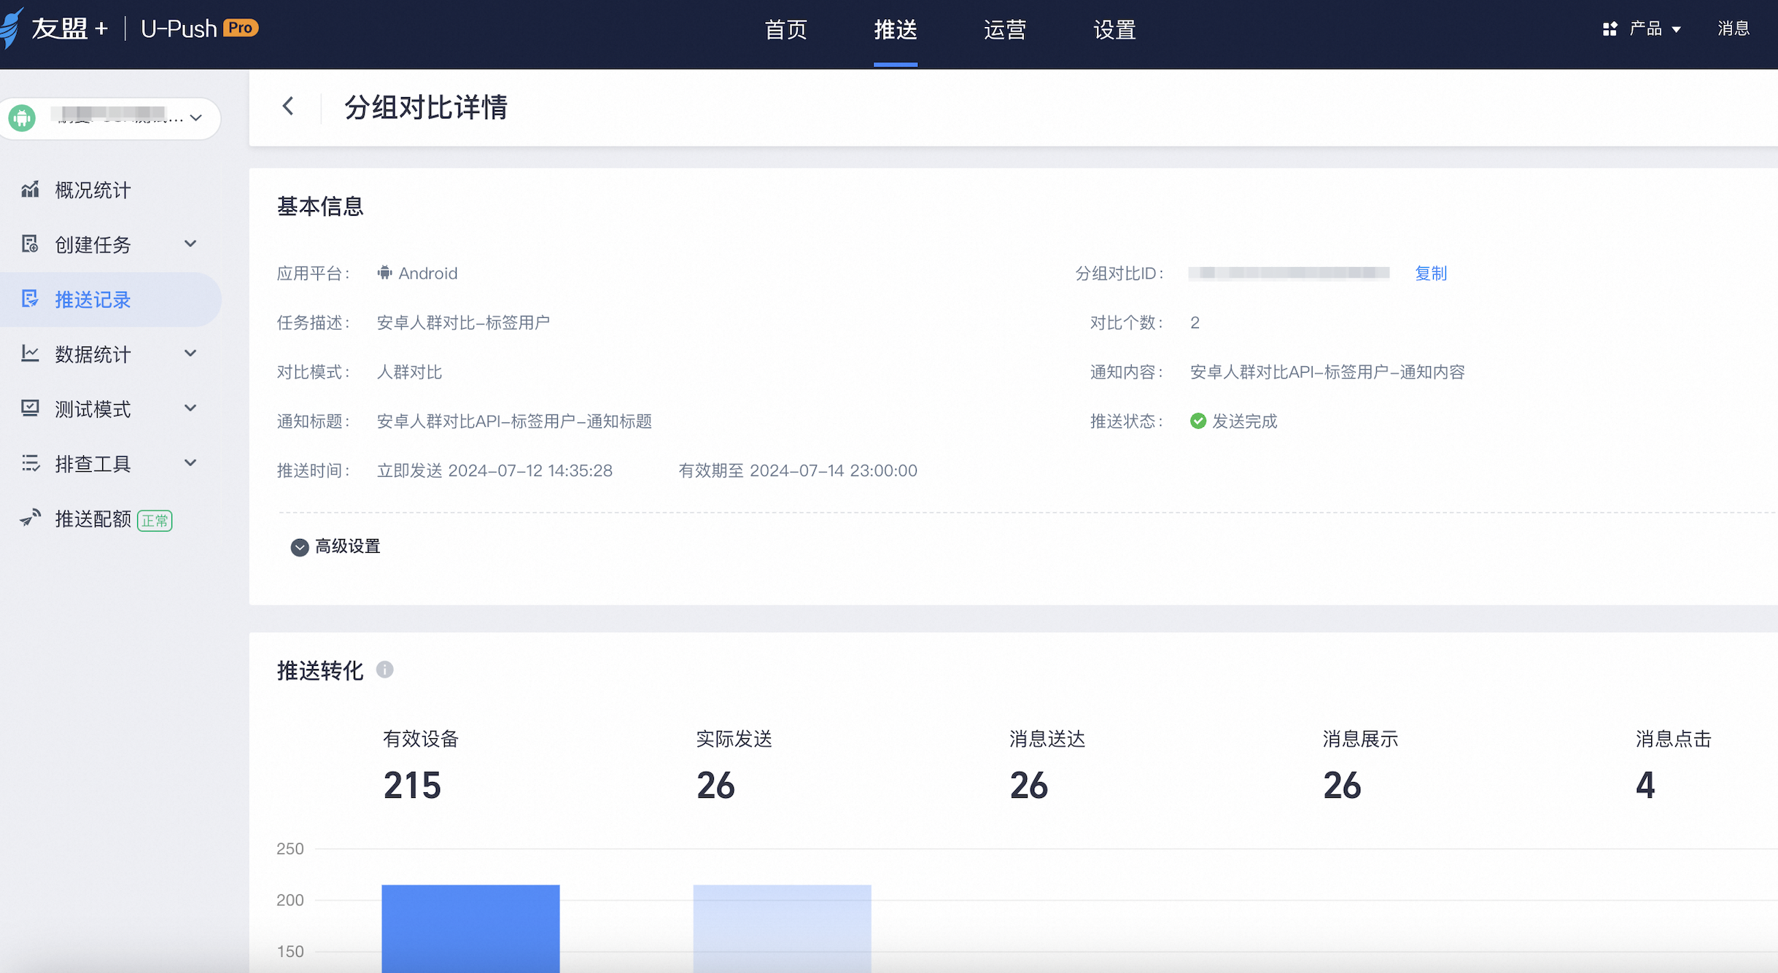
Task: Click the 排查工具 list icon
Action: 30,463
